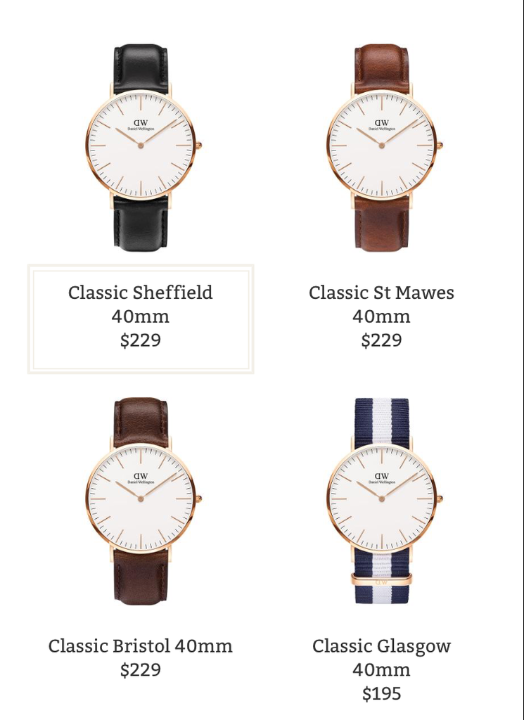Click the Classic Glasgow product title

coord(382,647)
